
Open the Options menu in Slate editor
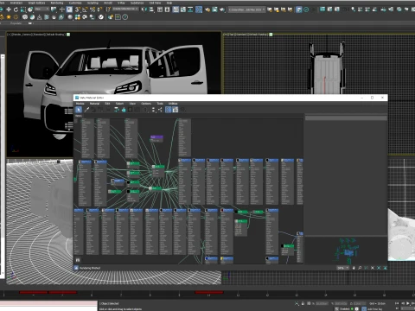146,104
